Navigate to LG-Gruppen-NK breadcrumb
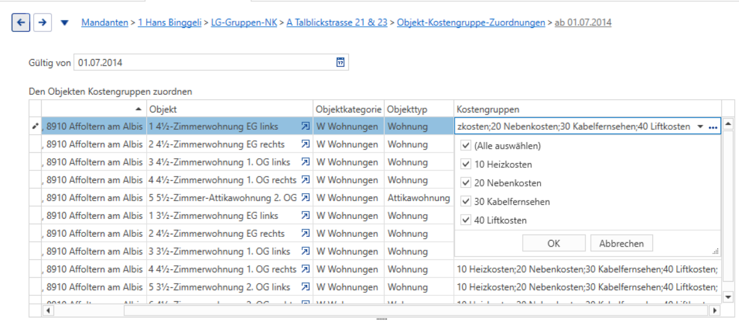Image resolution: width=739 pixels, height=326 pixels. click(x=244, y=23)
